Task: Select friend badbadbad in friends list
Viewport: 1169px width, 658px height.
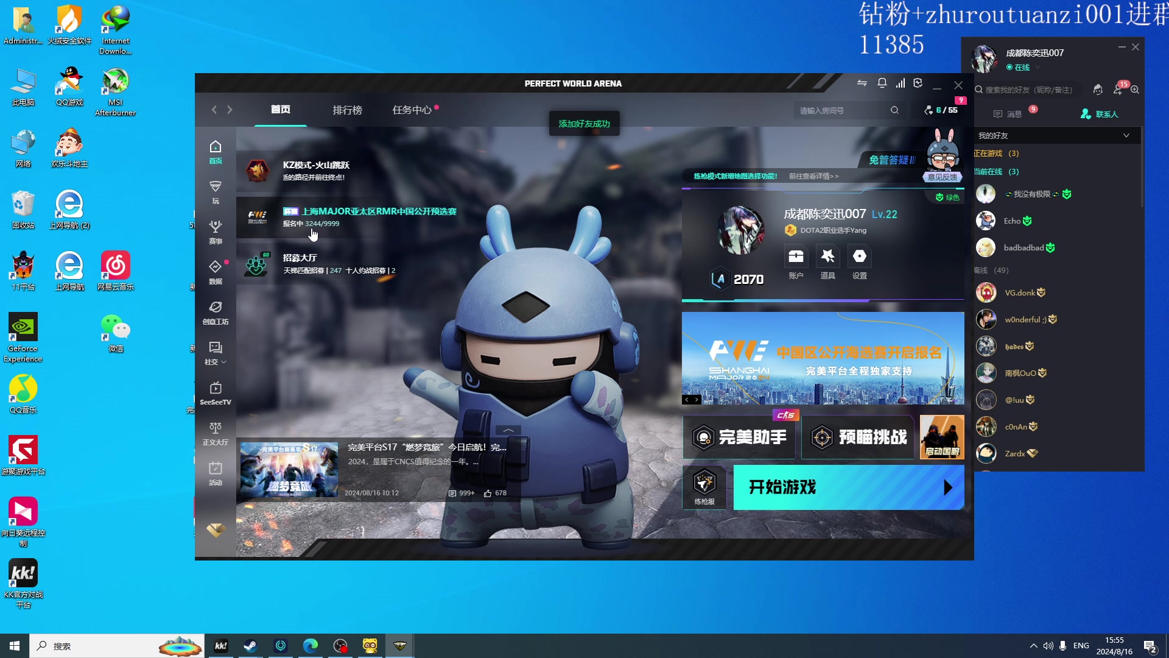Action: [1056, 247]
